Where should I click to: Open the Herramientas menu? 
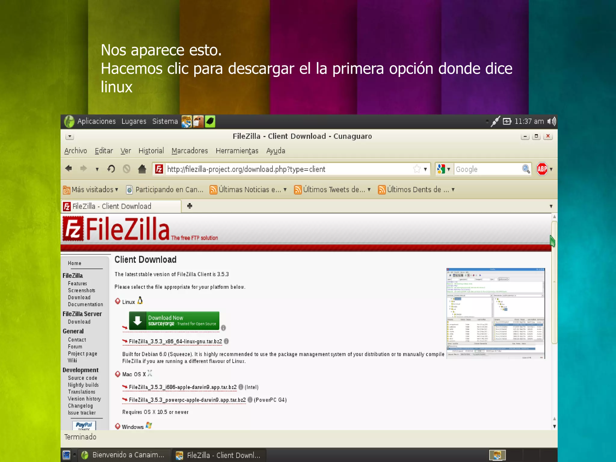237,151
